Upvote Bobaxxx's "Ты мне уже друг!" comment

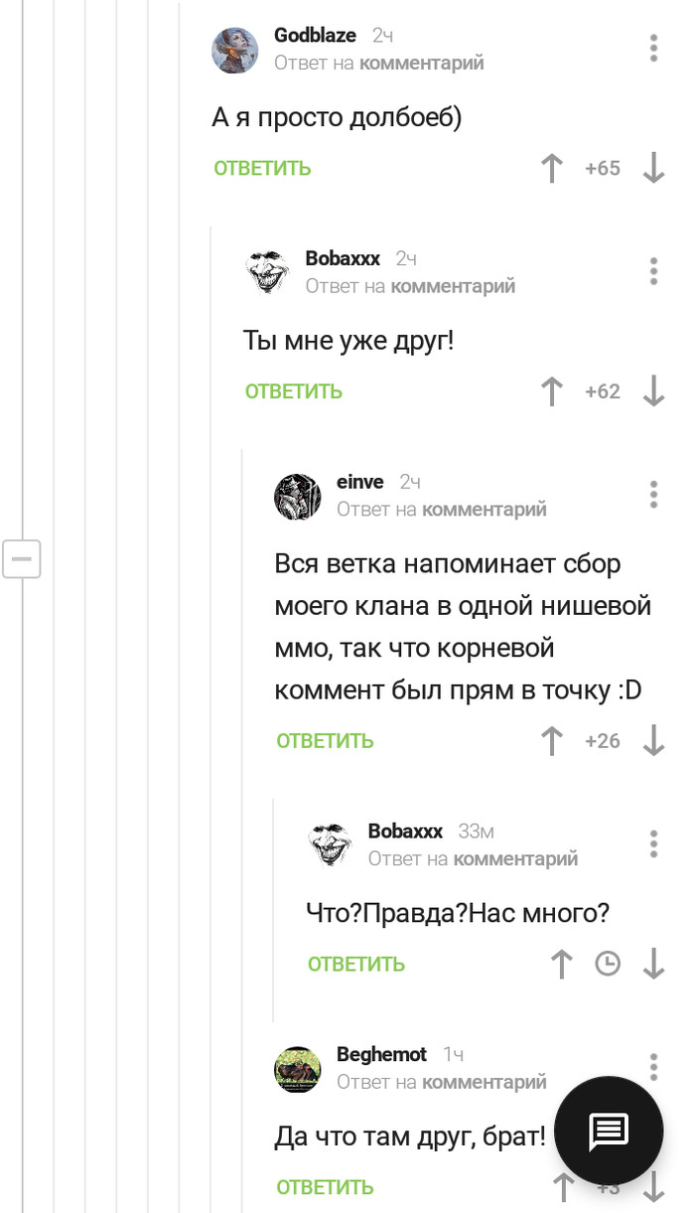552,391
